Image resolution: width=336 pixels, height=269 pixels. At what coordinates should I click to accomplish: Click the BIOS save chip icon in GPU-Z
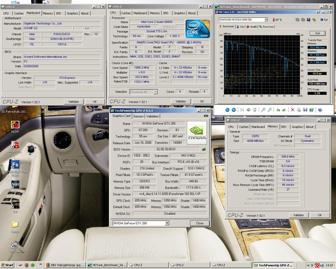tap(204, 149)
